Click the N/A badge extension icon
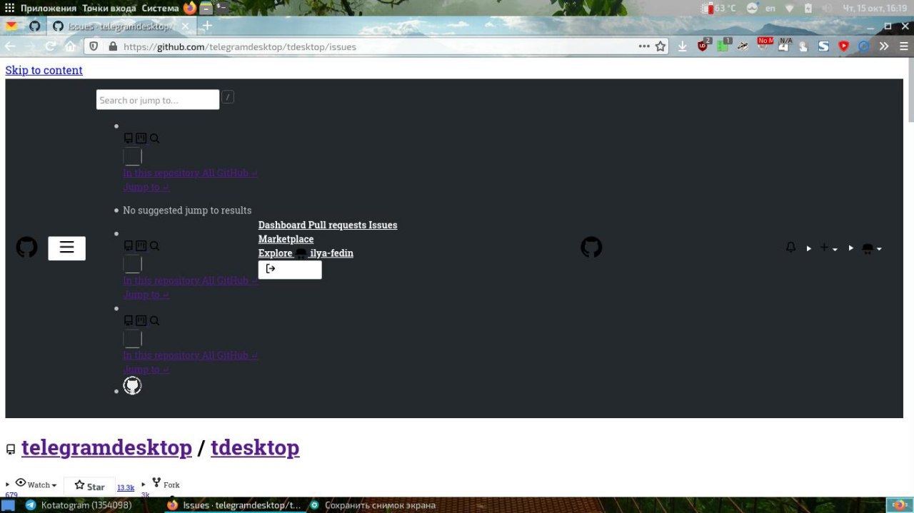The height and width of the screenshot is (513, 914). coord(785,46)
